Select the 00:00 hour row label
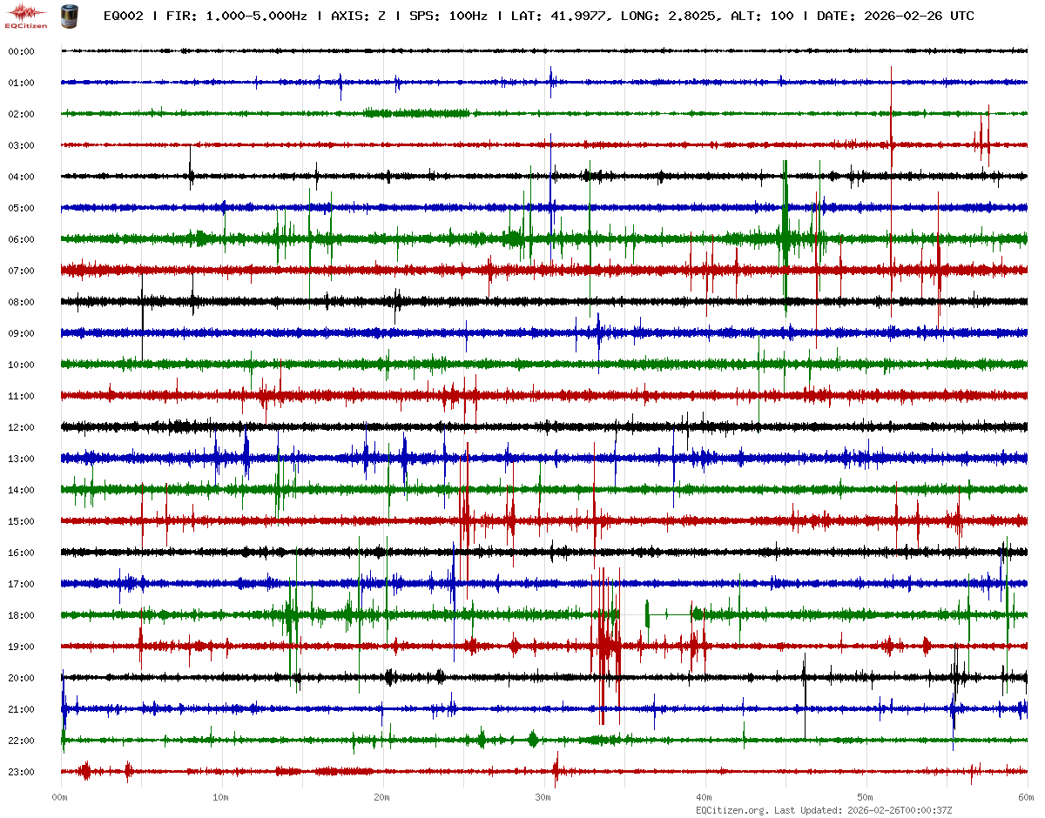Image resolution: width=1045 pixels, height=818 pixels. point(21,51)
